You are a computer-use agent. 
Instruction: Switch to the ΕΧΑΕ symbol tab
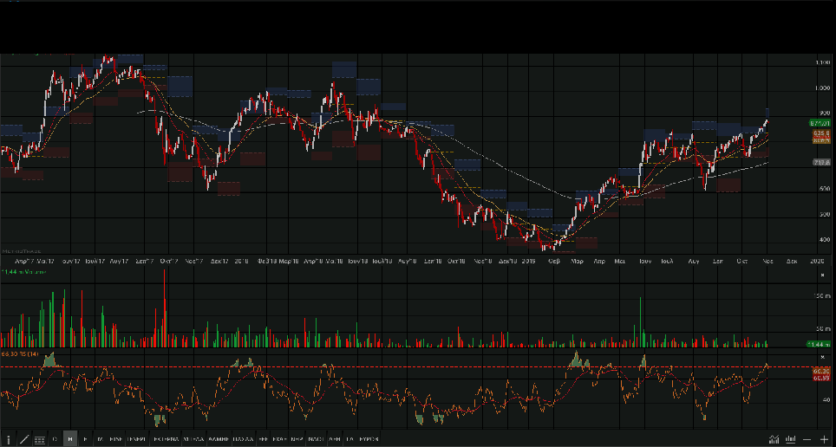coord(279,439)
